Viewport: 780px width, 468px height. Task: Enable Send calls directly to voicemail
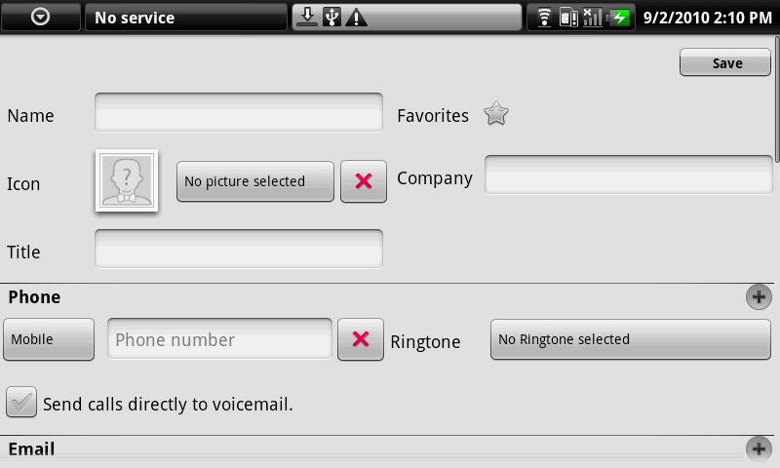(21, 402)
